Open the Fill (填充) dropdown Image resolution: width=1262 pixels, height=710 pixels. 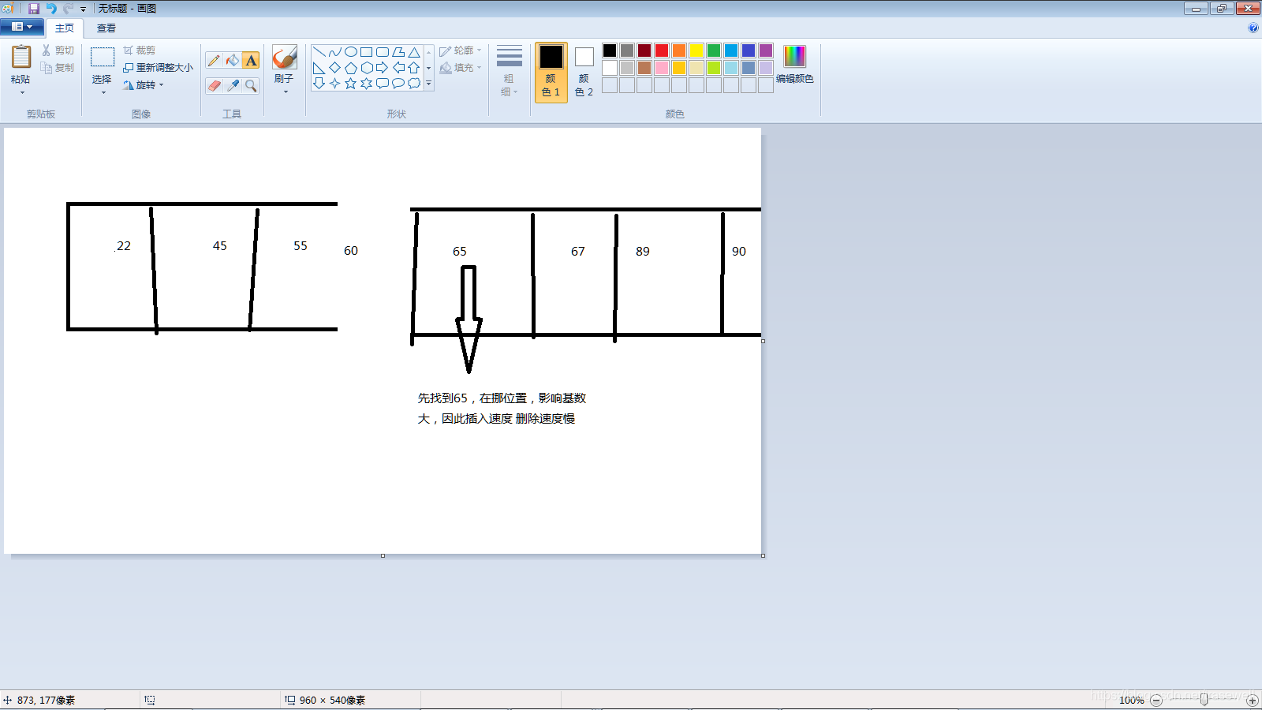(x=461, y=68)
